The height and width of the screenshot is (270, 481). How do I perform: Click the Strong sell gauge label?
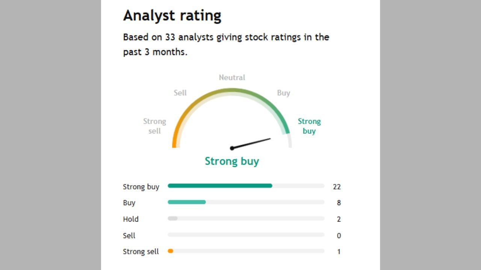[154, 126]
